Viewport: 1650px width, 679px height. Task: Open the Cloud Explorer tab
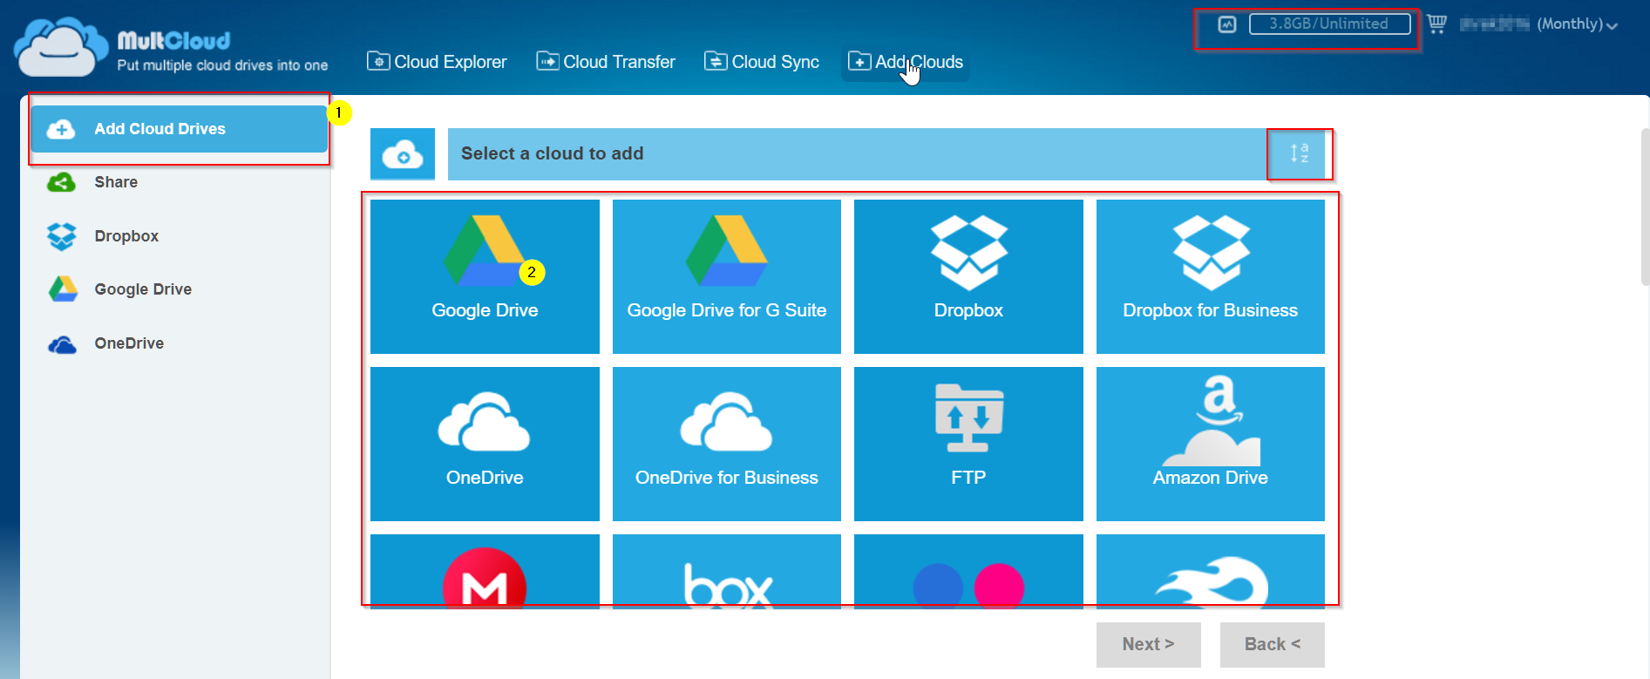(x=437, y=62)
